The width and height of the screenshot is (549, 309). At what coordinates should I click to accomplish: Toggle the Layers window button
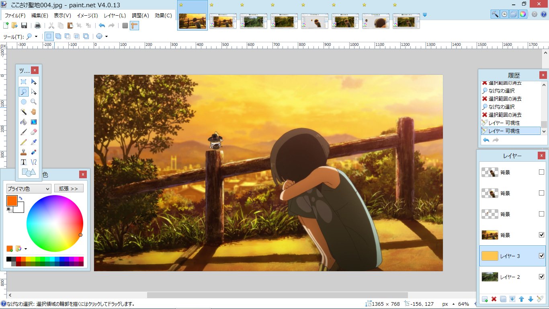coord(513,14)
